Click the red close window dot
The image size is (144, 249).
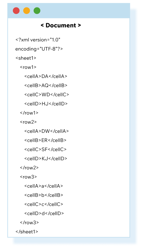click(x=16, y=11)
